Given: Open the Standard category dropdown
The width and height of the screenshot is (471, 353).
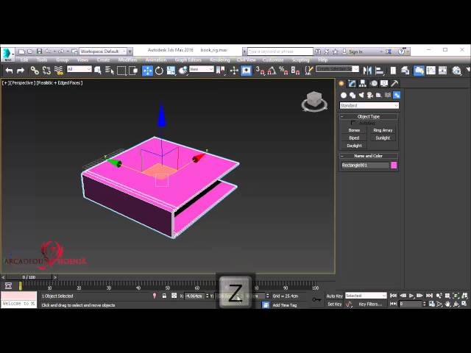Looking at the screenshot, I should click(369, 106).
